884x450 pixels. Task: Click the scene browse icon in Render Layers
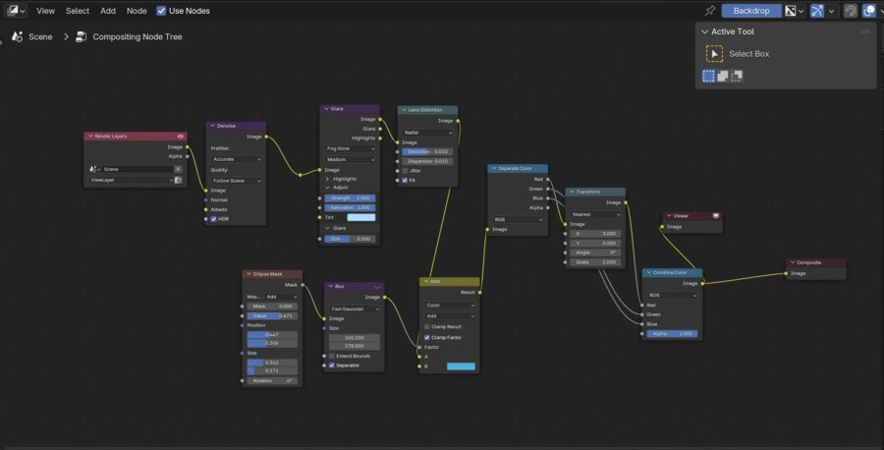point(94,169)
